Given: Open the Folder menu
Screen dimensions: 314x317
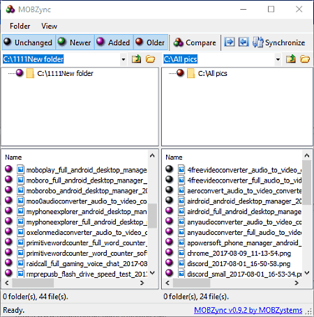Looking at the screenshot, I should (x=20, y=26).
